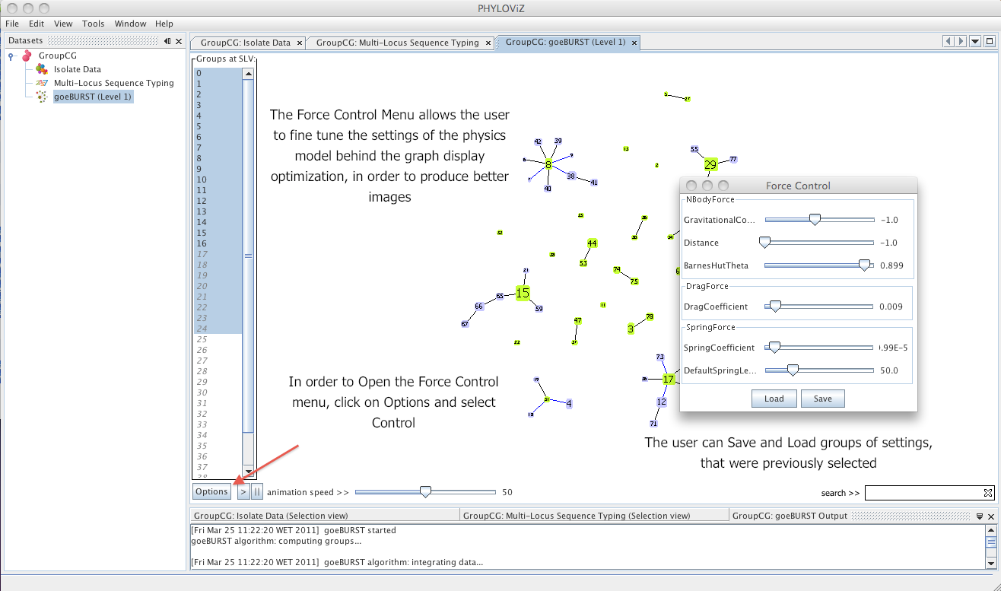Select Isolate Data in Datasets tree
This screenshot has width=1001, height=591.
coord(77,69)
